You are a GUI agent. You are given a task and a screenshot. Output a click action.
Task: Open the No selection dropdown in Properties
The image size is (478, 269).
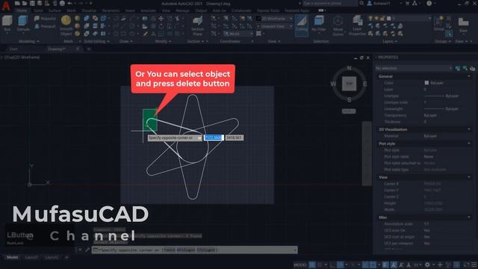[x=414, y=68]
